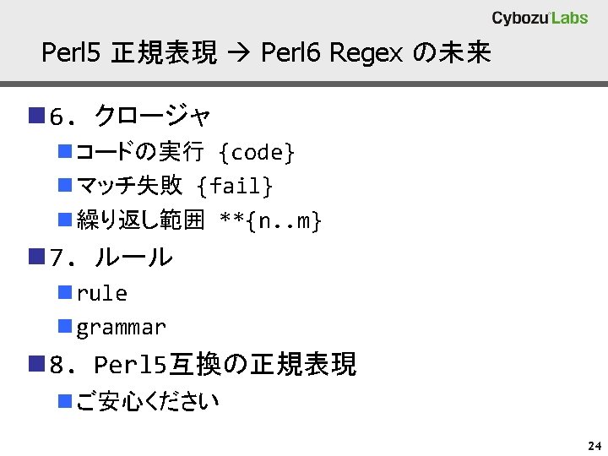The height and width of the screenshot is (456, 608).
Task: Click the rule bullet item
Action: click(101, 294)
